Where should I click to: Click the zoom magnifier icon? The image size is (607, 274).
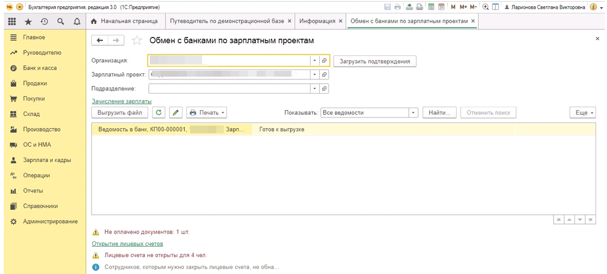tap(485, 7)
